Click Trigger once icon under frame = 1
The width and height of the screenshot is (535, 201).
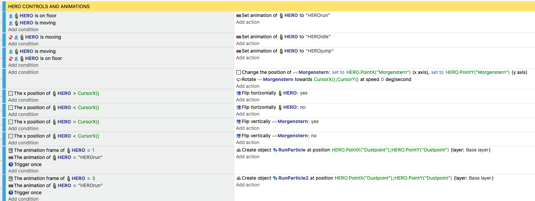click(11, 164)
